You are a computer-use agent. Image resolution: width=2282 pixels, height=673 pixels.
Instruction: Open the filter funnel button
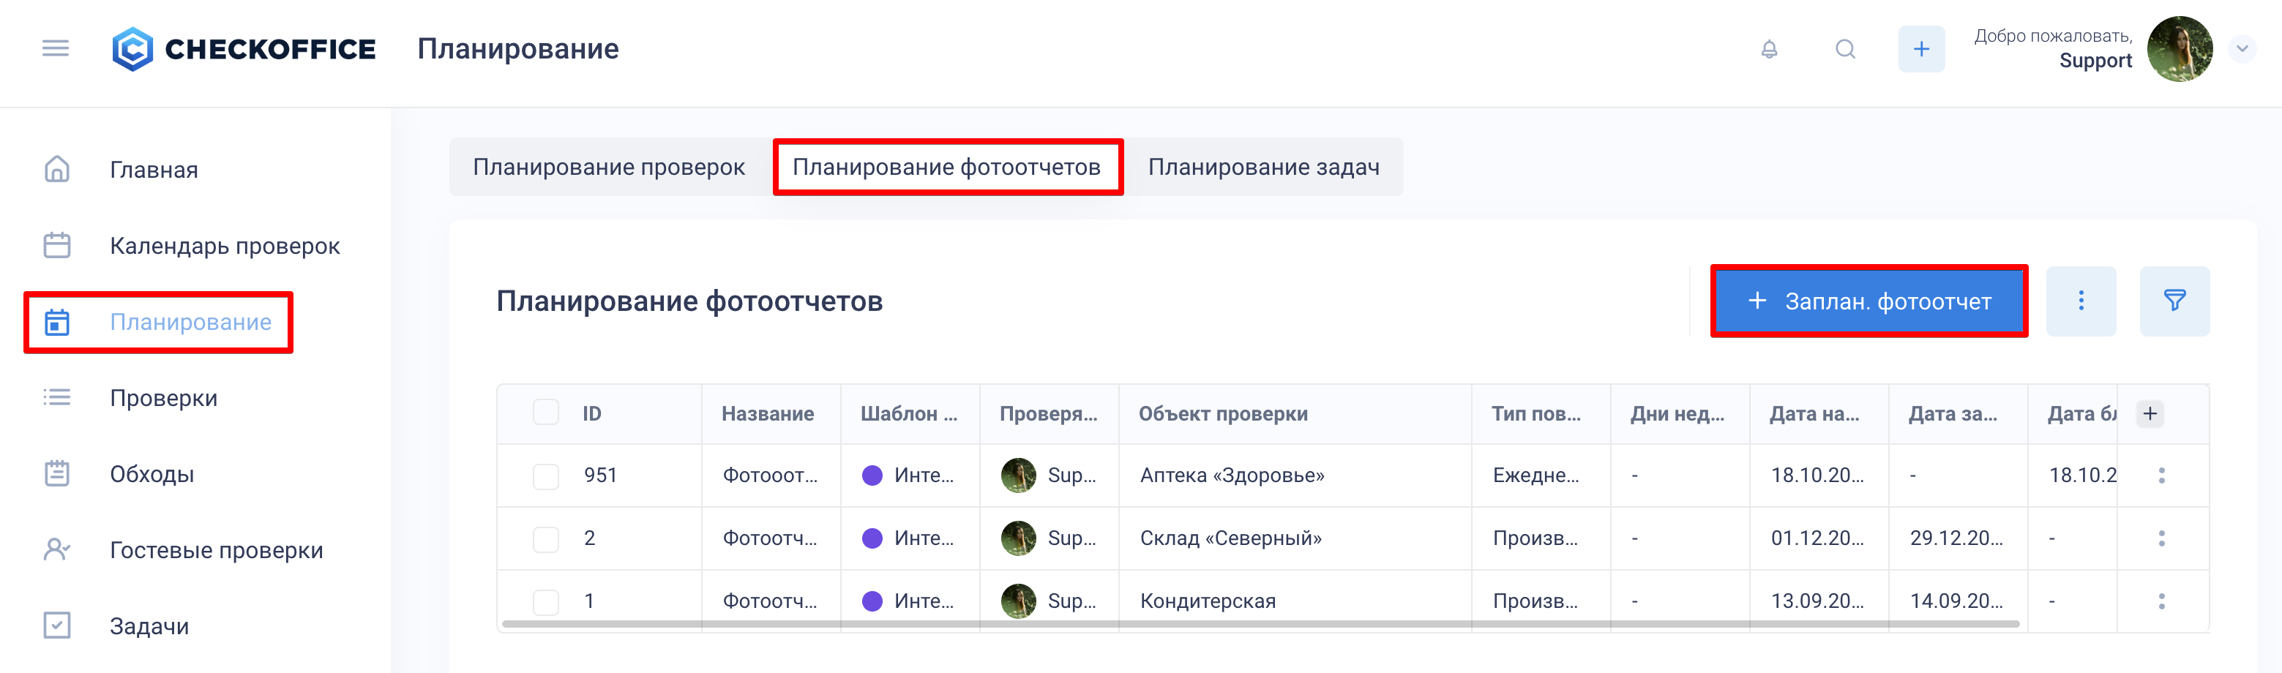pos(2174,301)
